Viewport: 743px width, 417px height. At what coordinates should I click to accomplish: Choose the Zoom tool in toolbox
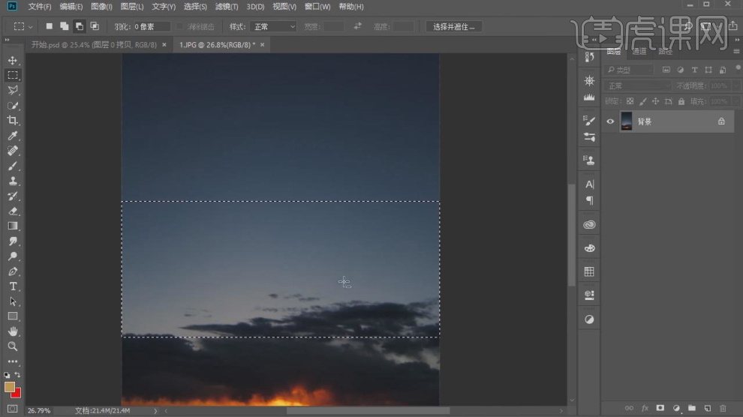13,346
